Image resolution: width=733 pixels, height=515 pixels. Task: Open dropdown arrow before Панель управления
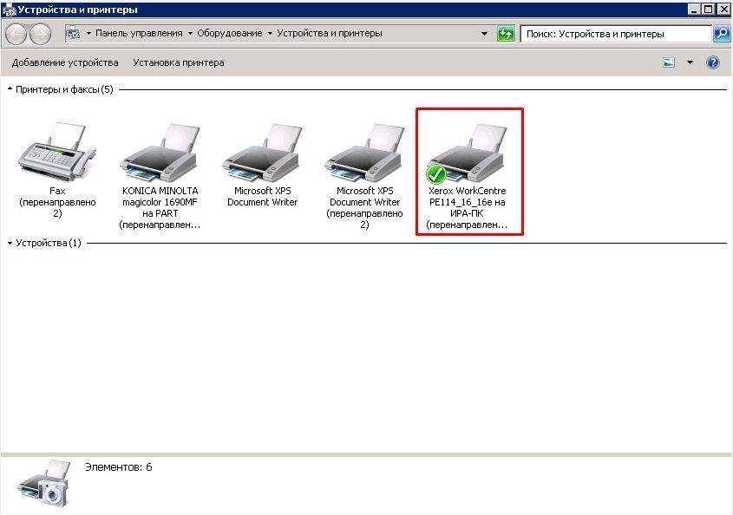[x=88, y=34]
